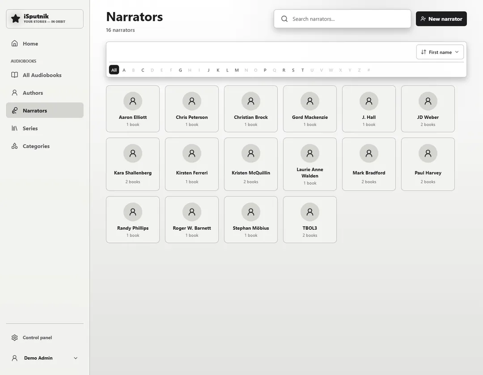
Task: Filter narrators by letter A
Action: coord(124,70)
